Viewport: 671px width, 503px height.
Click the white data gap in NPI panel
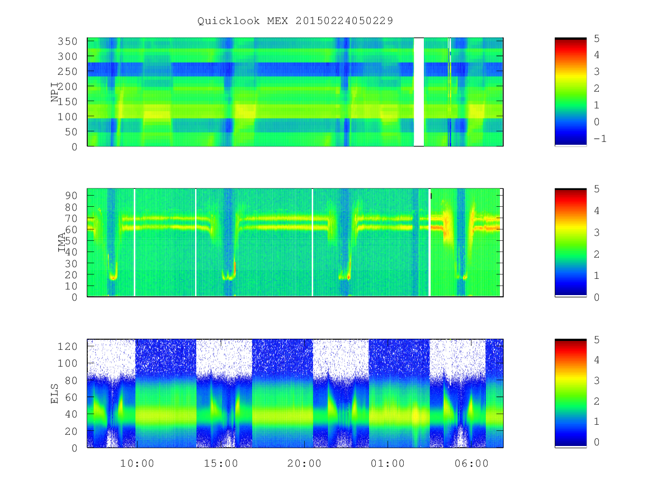[418, 92]
